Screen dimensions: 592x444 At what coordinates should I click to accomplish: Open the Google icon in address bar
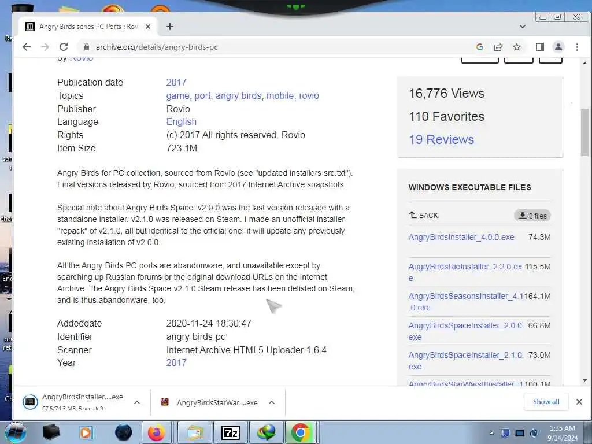point(479,47)
